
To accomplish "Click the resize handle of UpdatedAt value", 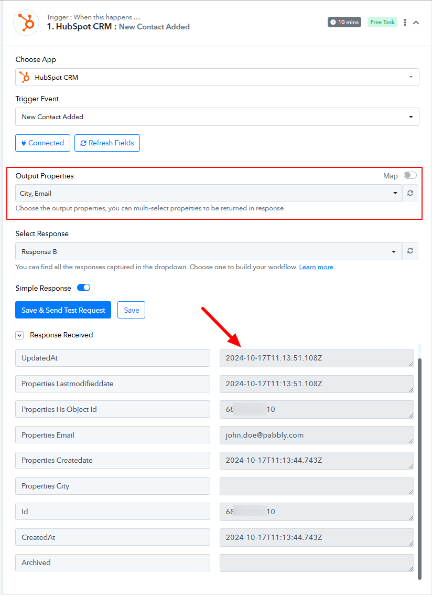I will (411, 364).
